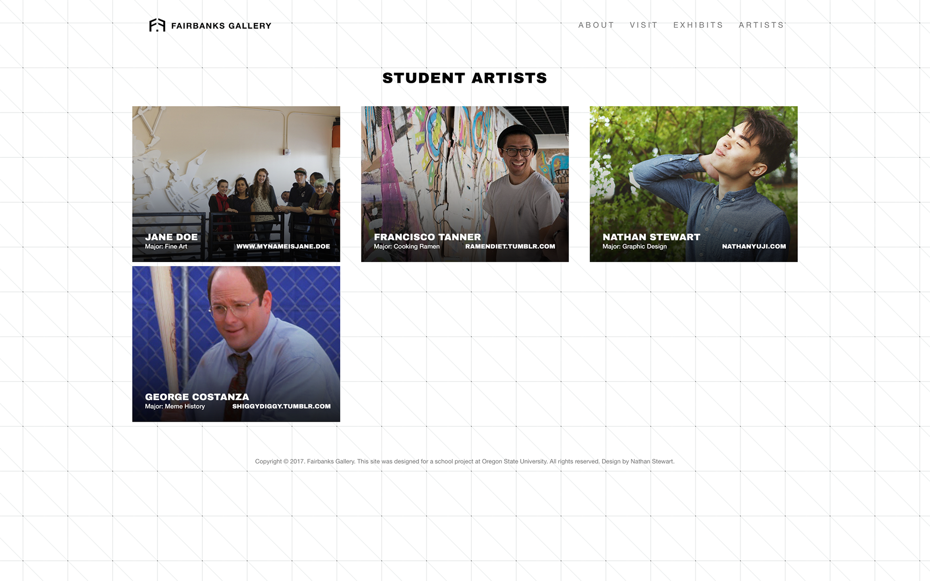Go to the About page
The width and height of the screenshot is (930, 581).
point(596,25)
